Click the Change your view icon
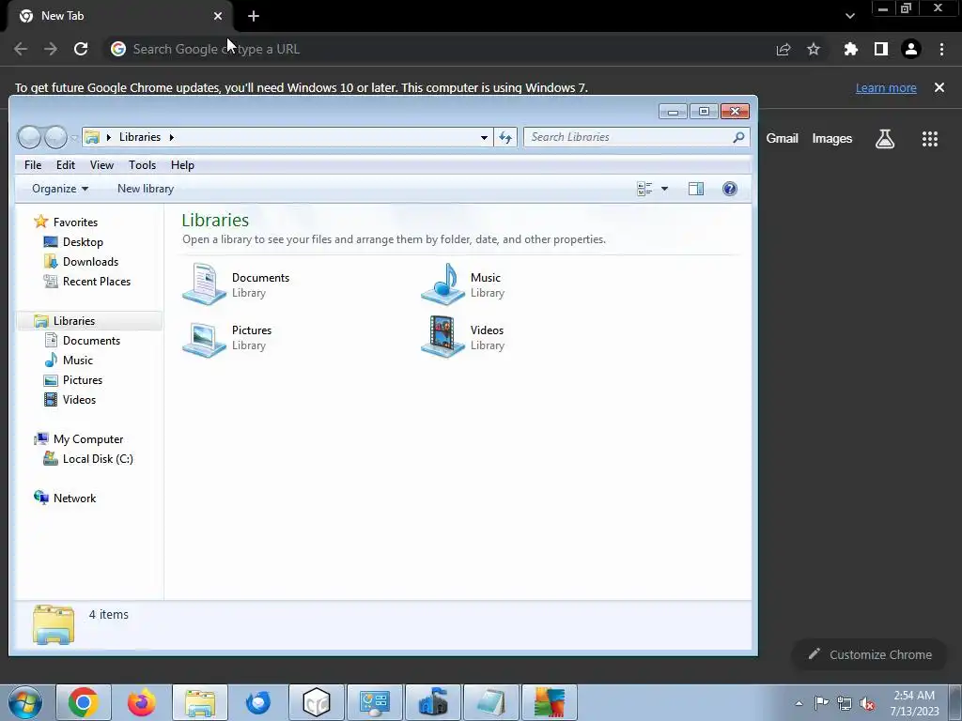The image size is (962, 721). coord(644,189)
